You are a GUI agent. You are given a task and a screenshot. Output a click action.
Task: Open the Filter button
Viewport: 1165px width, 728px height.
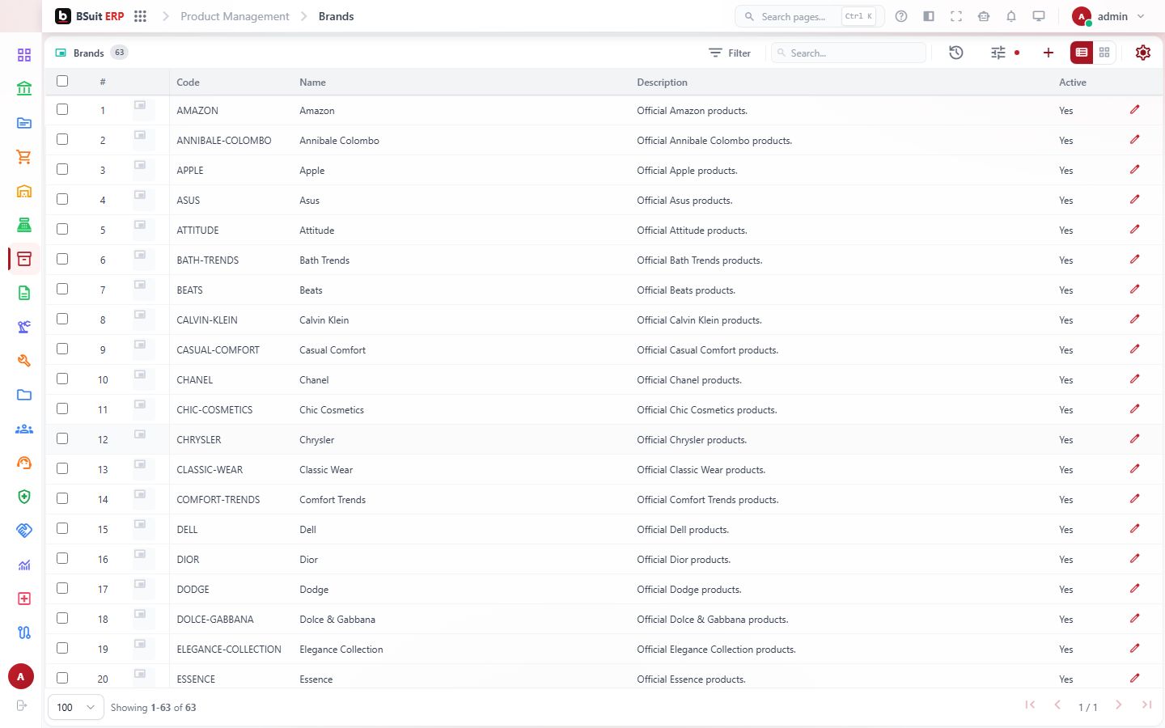pyautogui.click(x=730, y=53)
